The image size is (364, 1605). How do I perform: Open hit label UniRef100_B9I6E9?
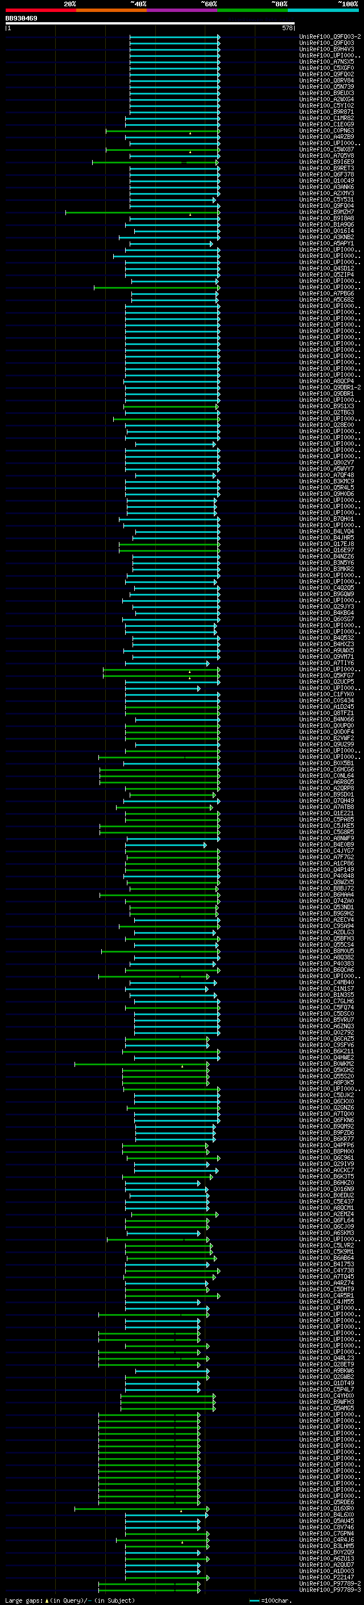point(326,162)
